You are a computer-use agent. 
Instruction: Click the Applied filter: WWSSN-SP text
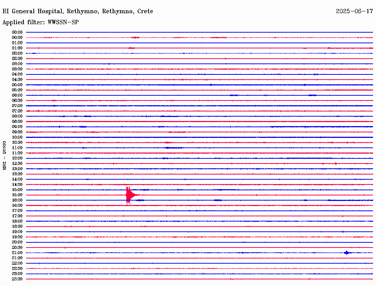click(x=40, y=22)
